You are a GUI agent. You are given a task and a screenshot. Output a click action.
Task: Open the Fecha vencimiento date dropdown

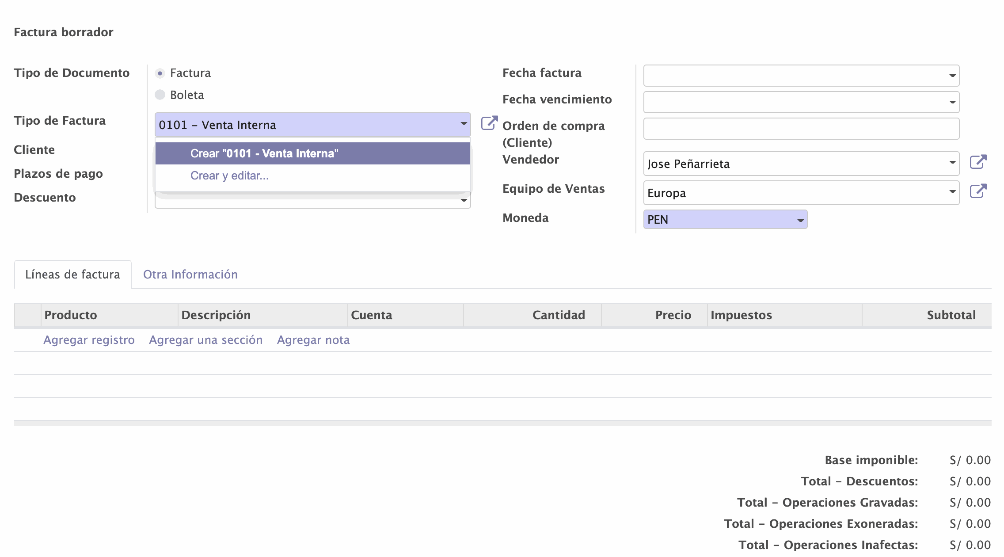(952, 102)
